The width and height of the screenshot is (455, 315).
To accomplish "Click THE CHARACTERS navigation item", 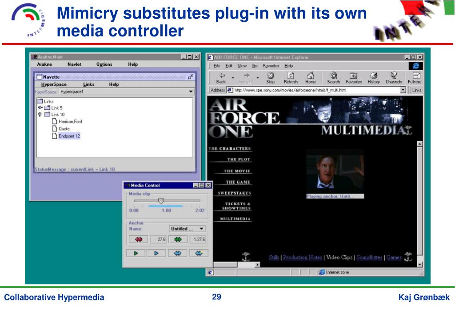I will 230,148.
